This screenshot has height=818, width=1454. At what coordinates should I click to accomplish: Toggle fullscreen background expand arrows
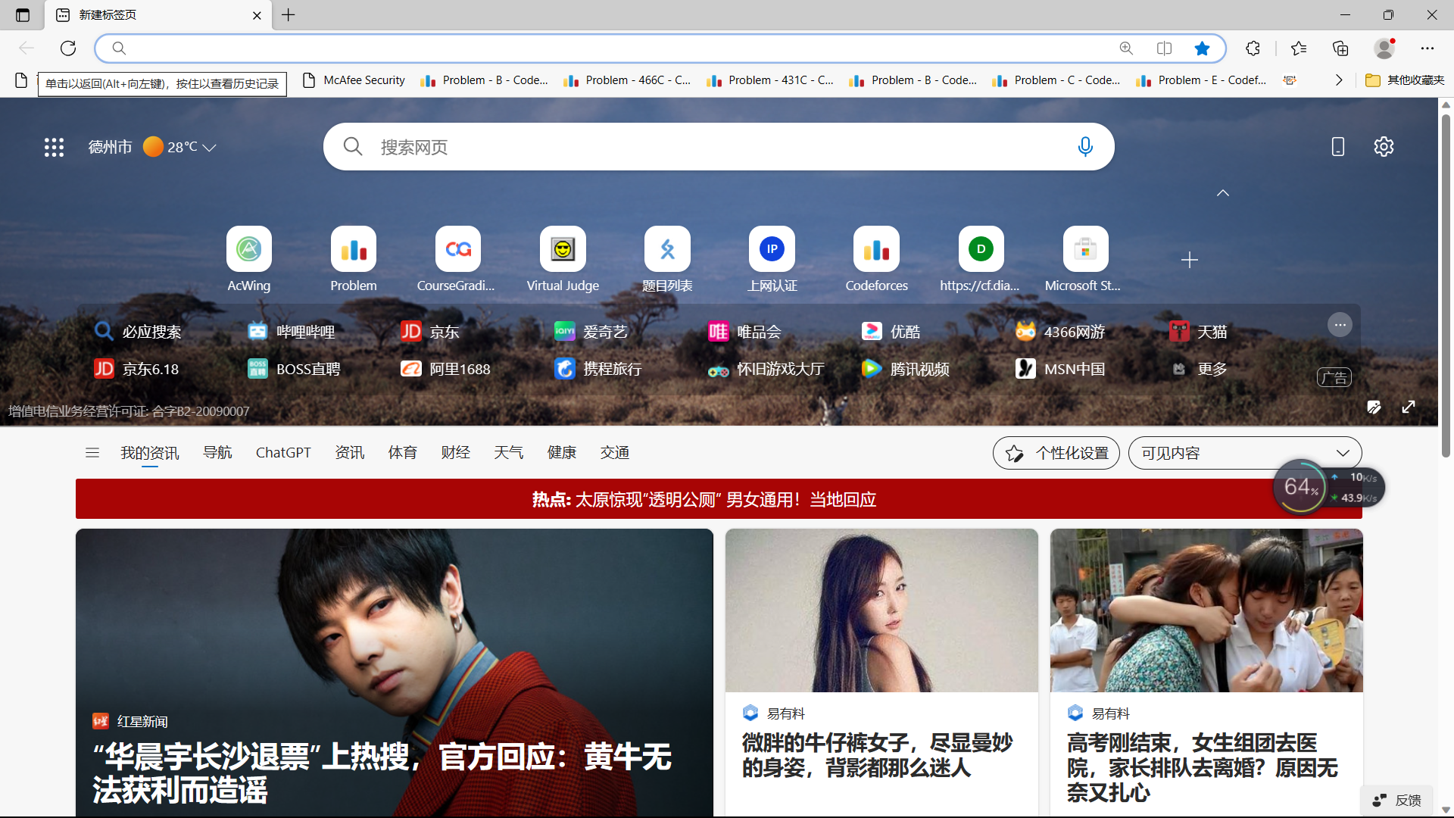tap(1409, 407)
